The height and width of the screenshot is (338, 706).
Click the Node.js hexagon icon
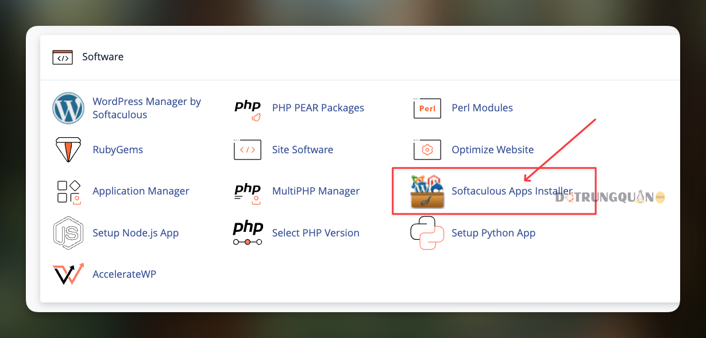point(68,233)
